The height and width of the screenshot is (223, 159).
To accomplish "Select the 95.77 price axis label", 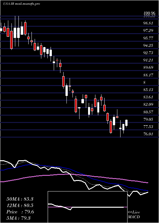I will click(x=148, y=38).
